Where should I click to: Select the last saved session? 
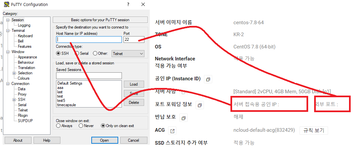pyautogui.click(x=60, y=92)
